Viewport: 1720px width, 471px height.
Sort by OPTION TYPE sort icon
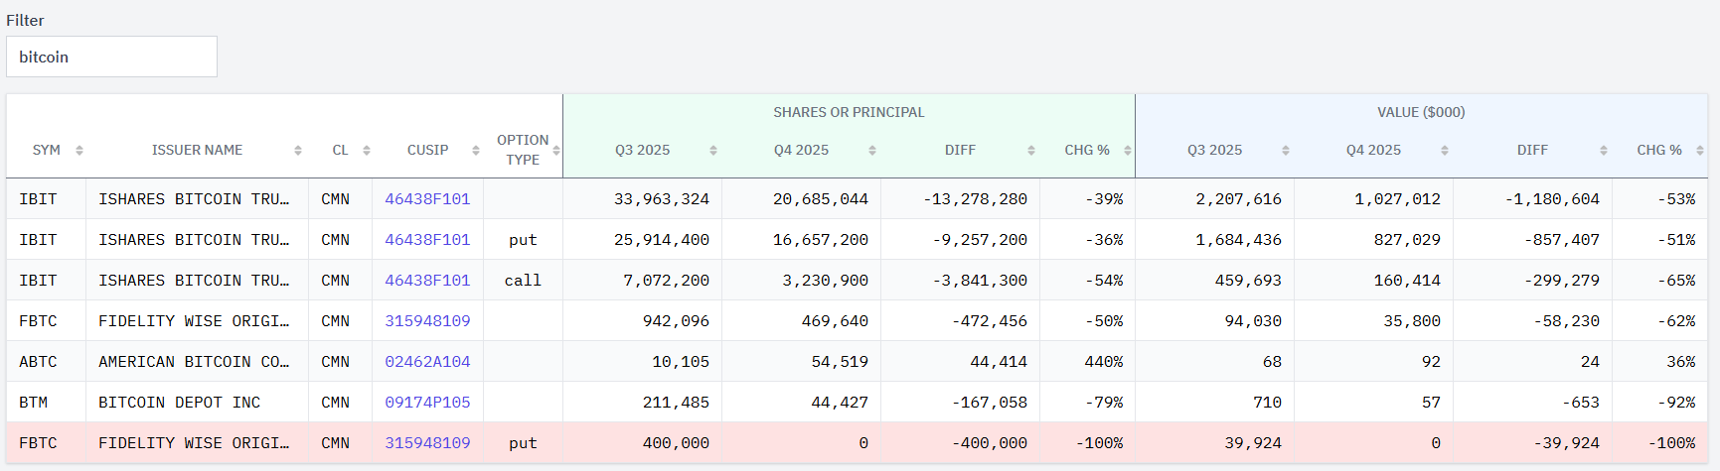556,151
